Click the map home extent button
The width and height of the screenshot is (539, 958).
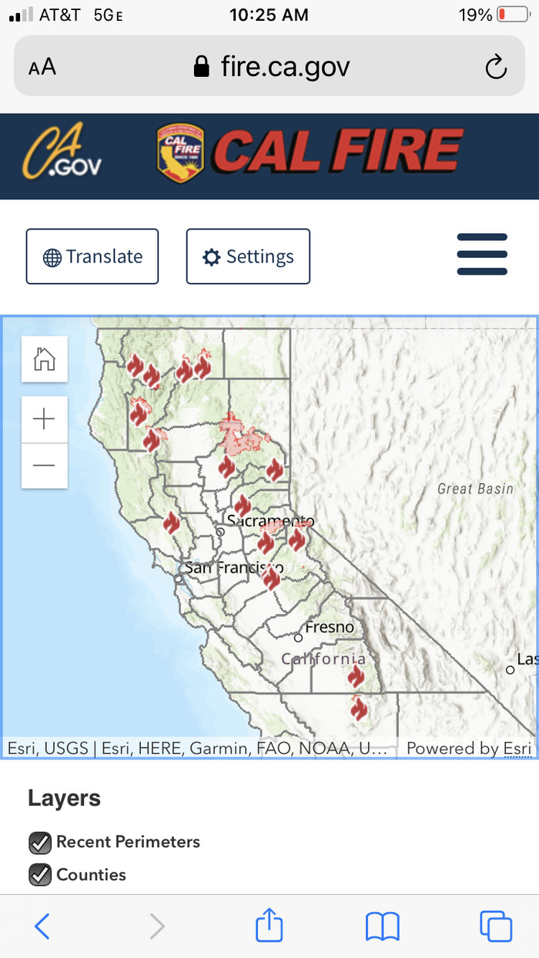45,359
